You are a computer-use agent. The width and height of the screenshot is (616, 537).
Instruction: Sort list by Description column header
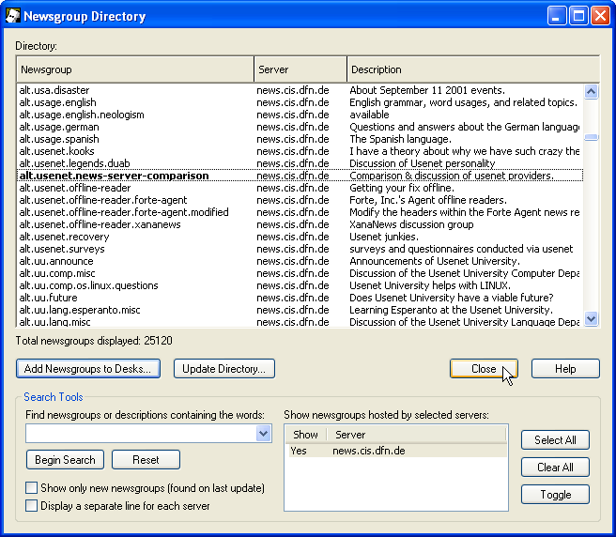pyautogui.click(x=472, y=69)
